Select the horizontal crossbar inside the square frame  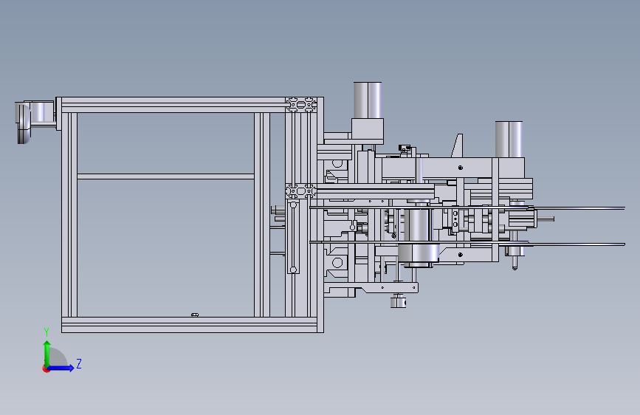tap(165, 176)
